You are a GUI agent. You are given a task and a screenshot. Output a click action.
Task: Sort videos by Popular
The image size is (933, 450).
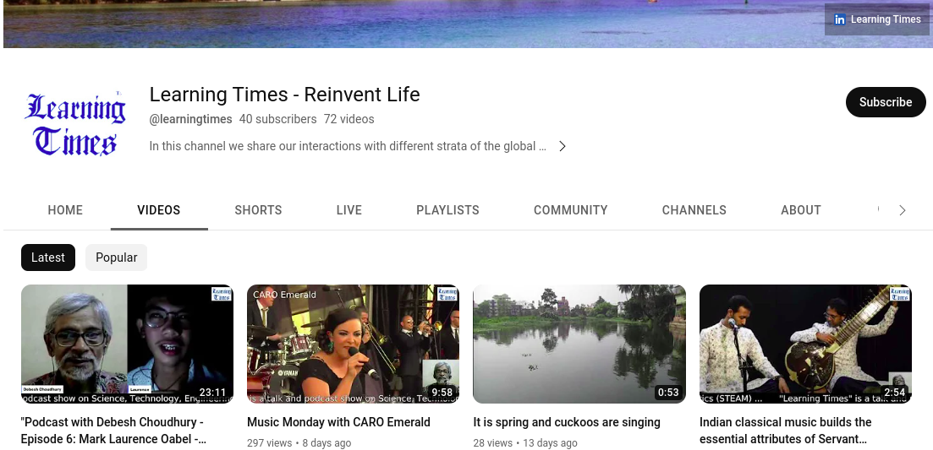[x=116, y=258]
